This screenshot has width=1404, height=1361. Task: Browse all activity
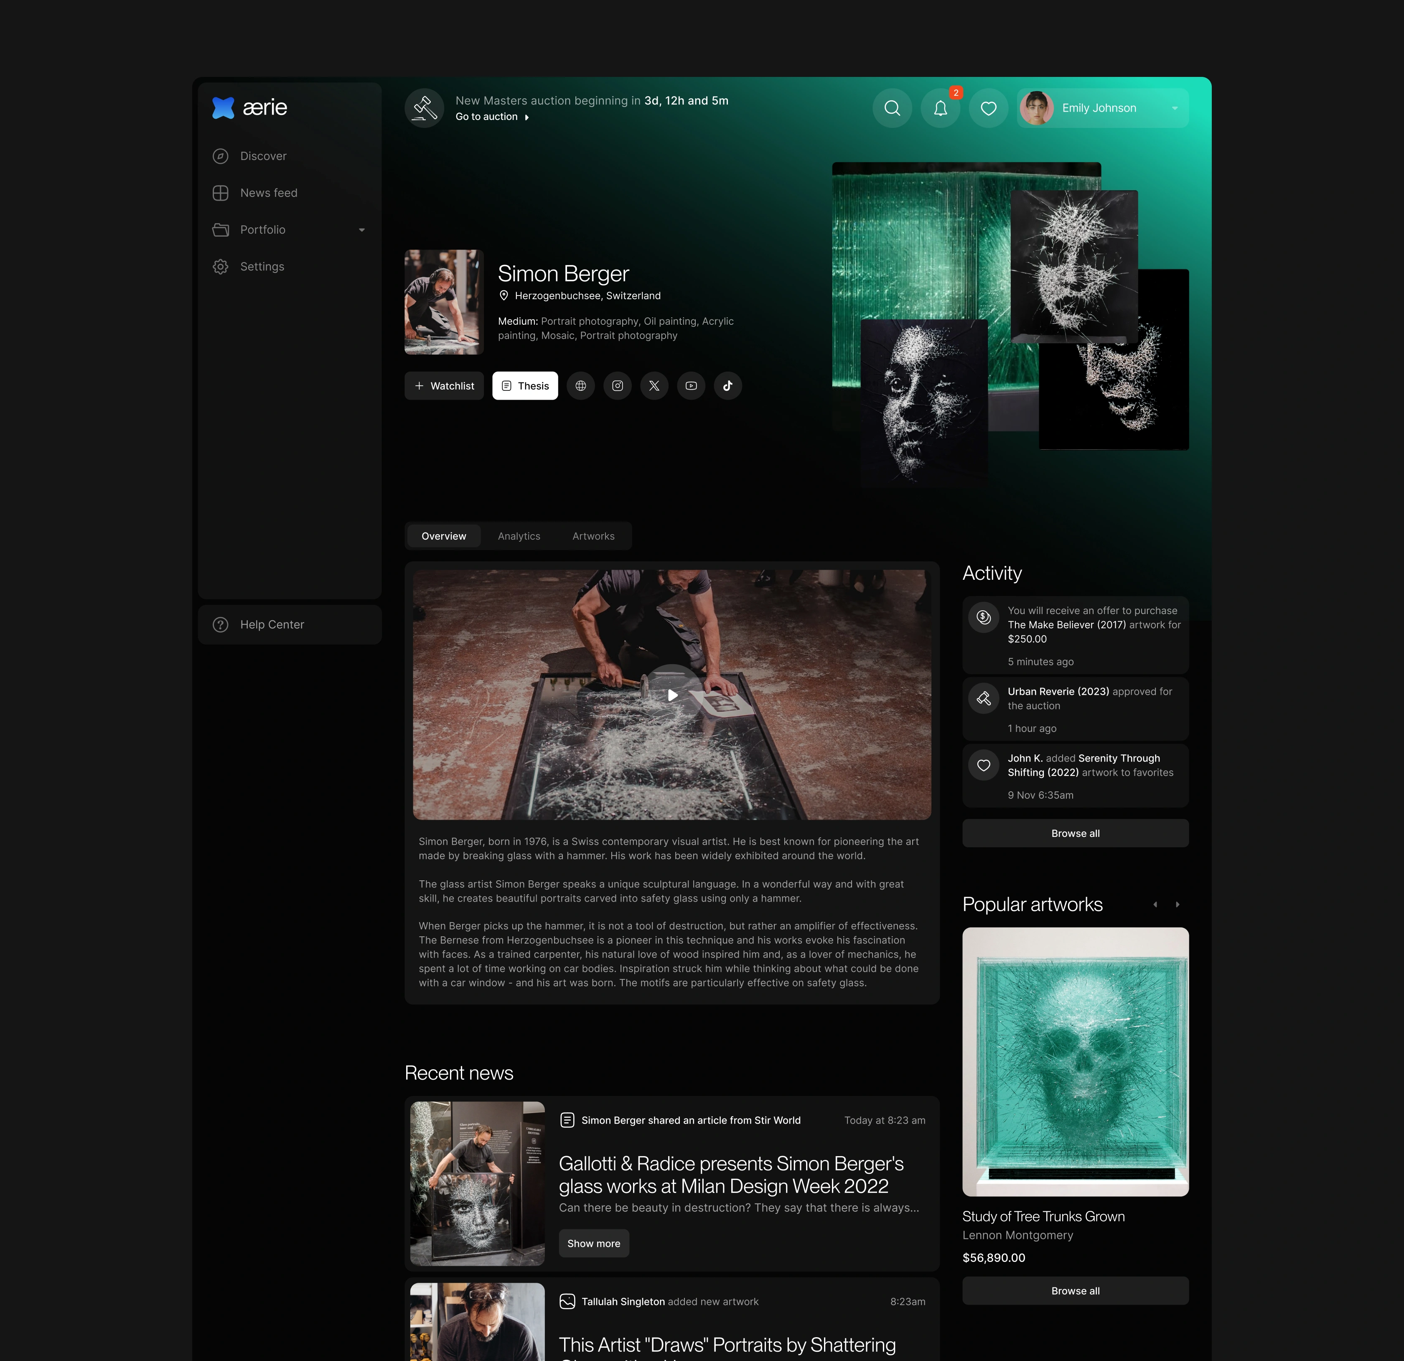click(1075, 833)
